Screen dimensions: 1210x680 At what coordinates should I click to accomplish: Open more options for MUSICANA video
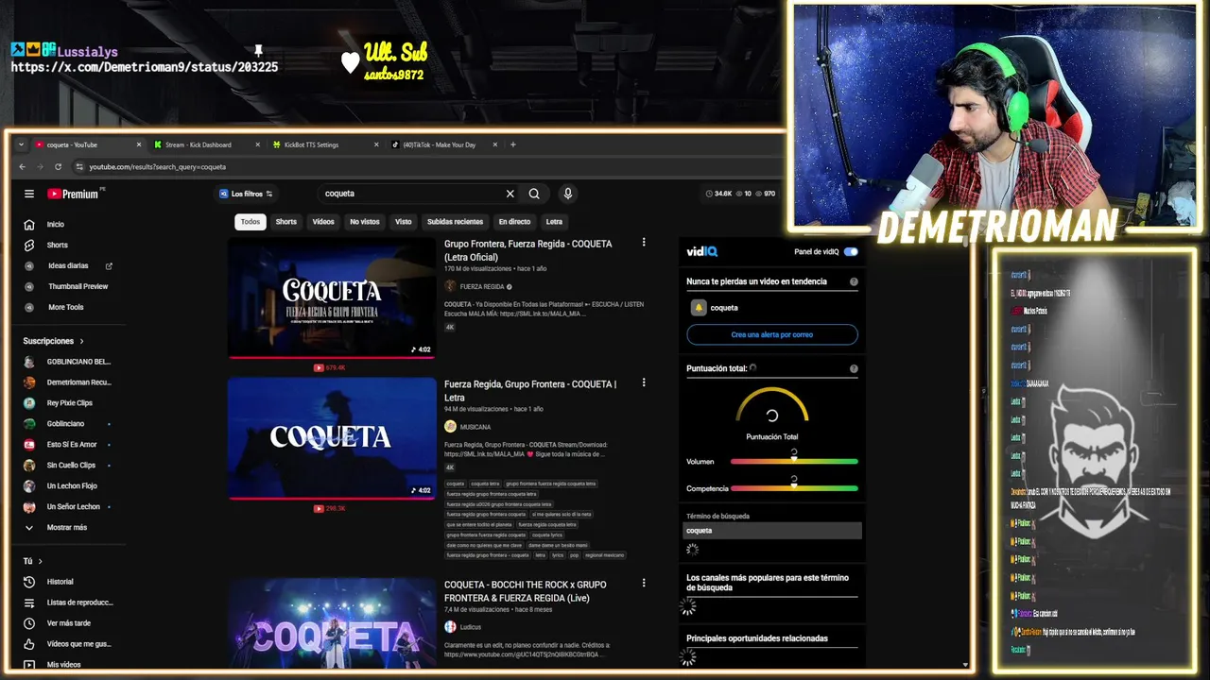(644, 382)
